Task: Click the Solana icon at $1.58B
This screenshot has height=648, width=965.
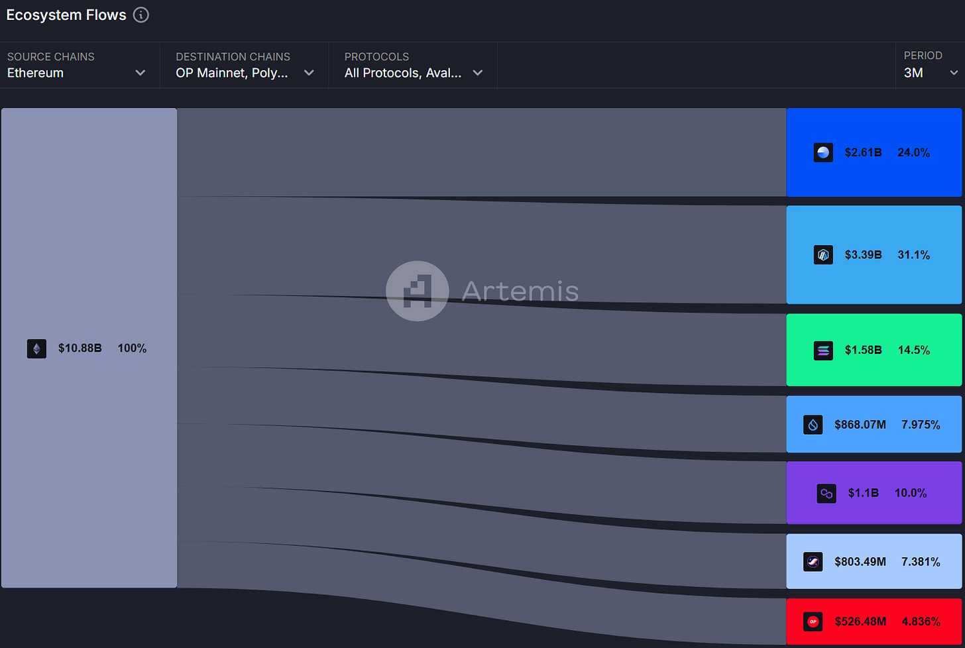Action: (823, 351)
